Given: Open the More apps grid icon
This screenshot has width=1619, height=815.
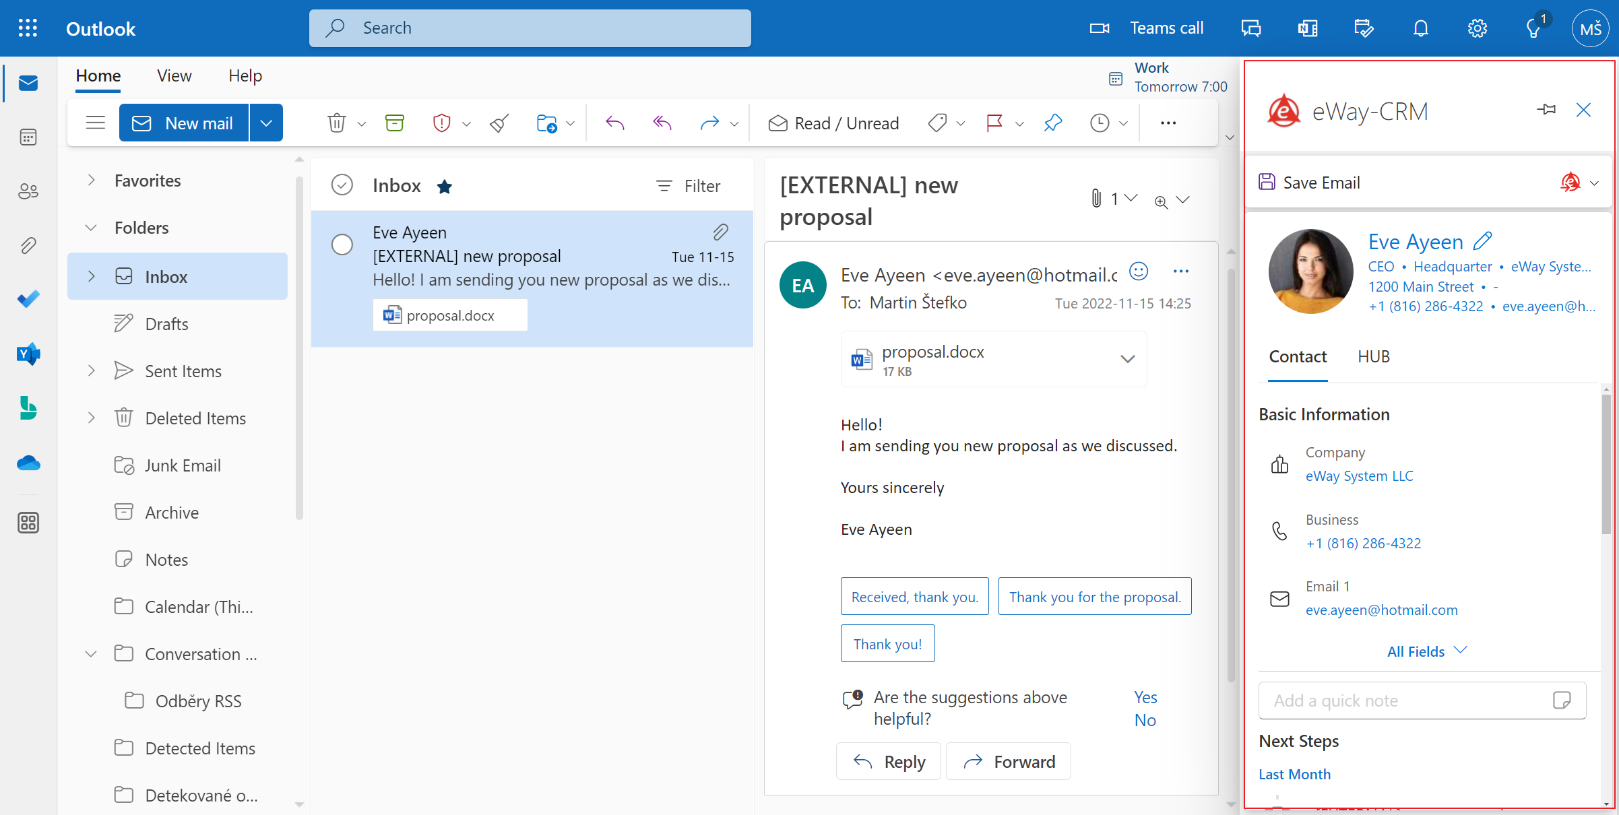Looking at the screenshot, I should point(28,523).
